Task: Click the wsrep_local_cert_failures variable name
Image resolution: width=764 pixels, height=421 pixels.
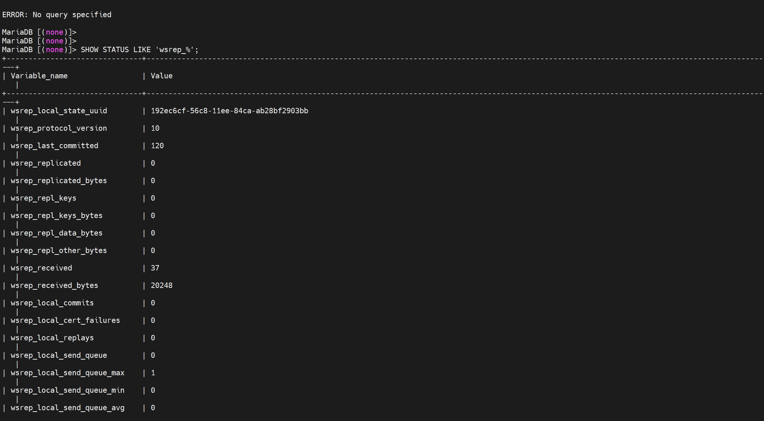Action: coord(65,321)
